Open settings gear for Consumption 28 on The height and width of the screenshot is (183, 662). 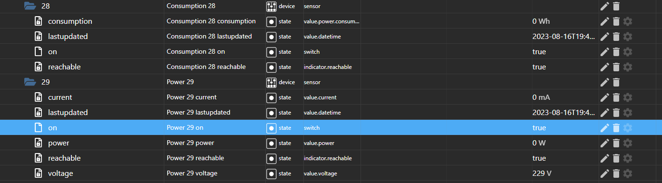[x=628, y=52]
